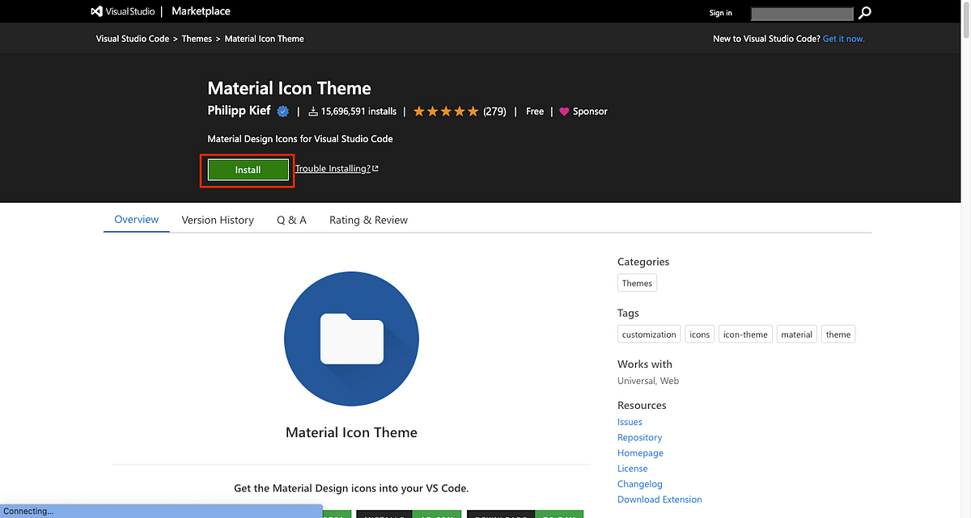
Task: Switch to the Version History tab
Action: 218,220
